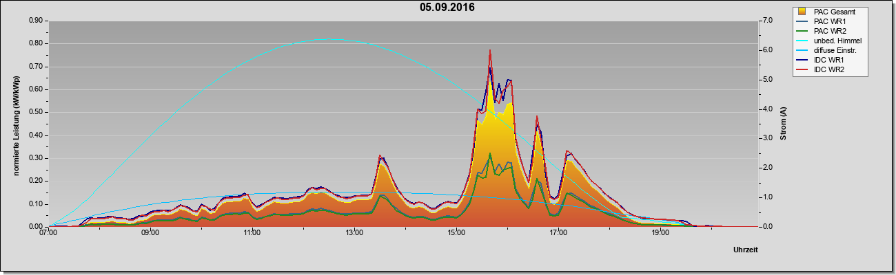The width and height of the screenshot is (896, 275).
Task: Click the 15:00 time axis tick
Action: [456, 232]
